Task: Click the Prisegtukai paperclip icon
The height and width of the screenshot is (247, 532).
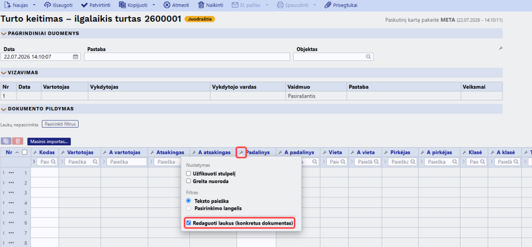Action: [327, 5]
